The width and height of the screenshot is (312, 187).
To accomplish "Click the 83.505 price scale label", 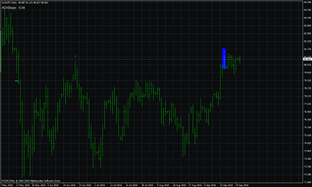I will coord(308,25).
